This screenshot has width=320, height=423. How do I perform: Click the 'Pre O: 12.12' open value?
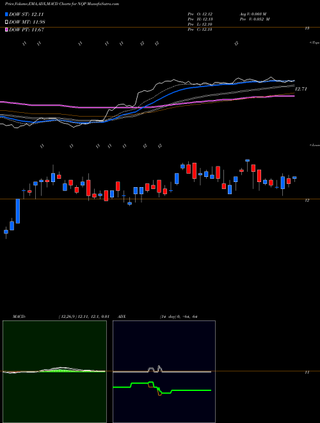tap(200, 14)
